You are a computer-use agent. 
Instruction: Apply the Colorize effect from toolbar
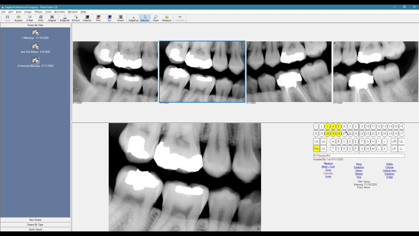pyautogui.click(x=87, y=18)
